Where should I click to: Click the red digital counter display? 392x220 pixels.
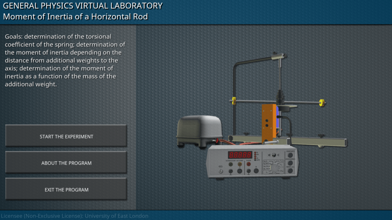click(x=240, y=155)
